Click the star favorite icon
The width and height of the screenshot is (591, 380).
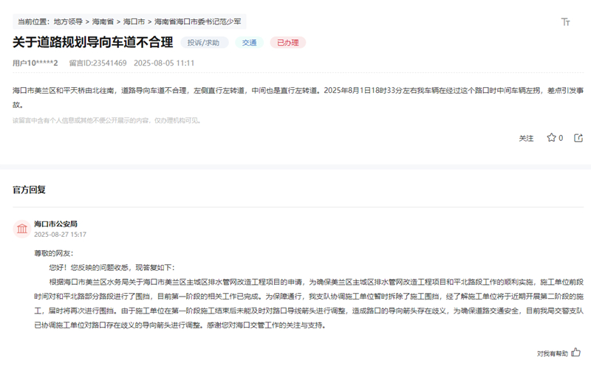tap(550, 138)
